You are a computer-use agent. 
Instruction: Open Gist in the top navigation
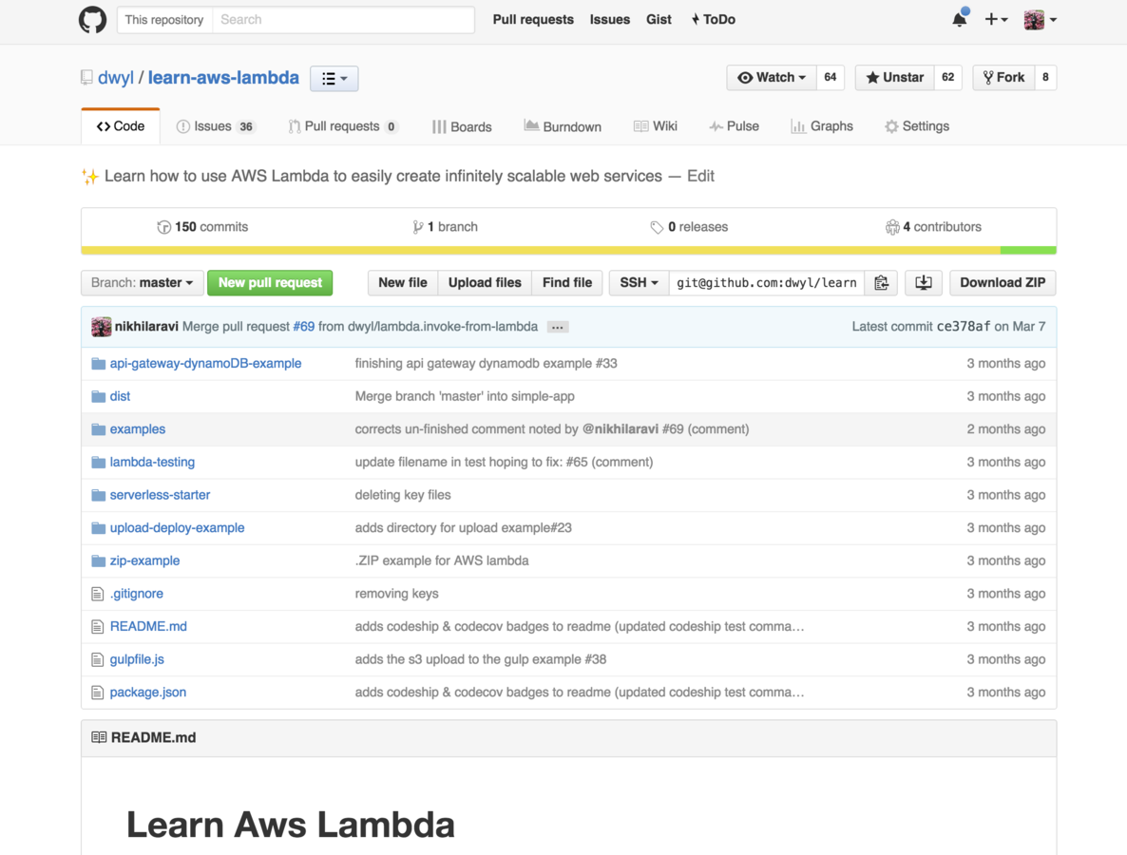point(659,19)
